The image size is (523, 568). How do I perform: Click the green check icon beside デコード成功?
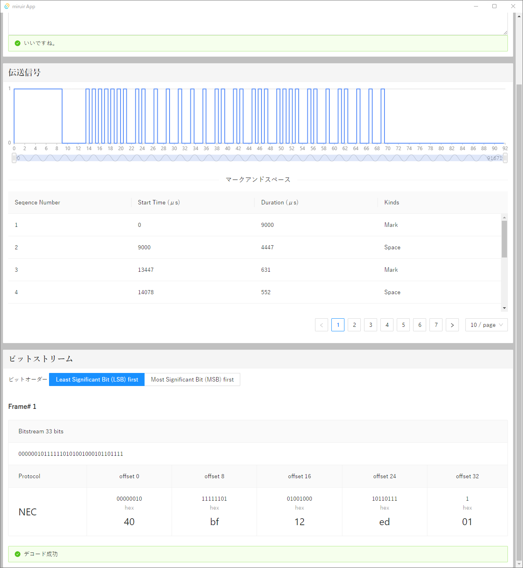pyautogui.click(x=18, y=554)
